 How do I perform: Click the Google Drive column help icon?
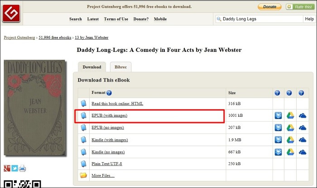point(289,93)
